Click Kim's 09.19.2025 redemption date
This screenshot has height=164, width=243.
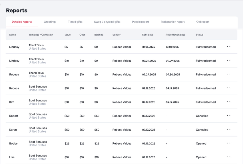[x=172, y=102]
